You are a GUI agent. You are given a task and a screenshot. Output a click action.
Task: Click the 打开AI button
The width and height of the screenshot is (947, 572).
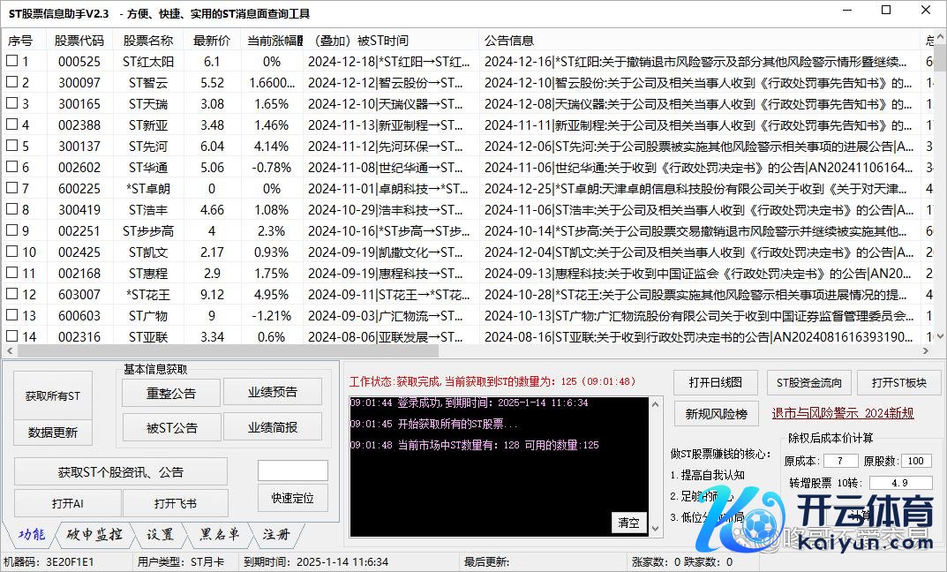pos(68,503)
